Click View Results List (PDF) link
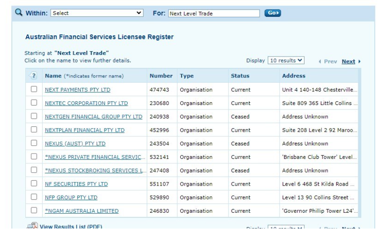The image size is (386, 230). click(x=71, y=227)
